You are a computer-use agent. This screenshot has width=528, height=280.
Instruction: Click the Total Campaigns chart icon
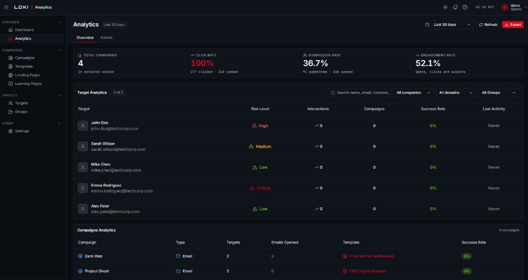click(80, 55)
